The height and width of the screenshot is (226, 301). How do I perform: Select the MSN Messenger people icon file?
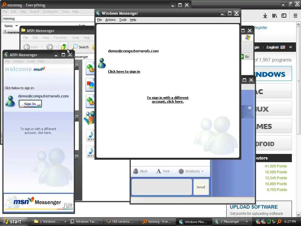[x=89, y=118]
